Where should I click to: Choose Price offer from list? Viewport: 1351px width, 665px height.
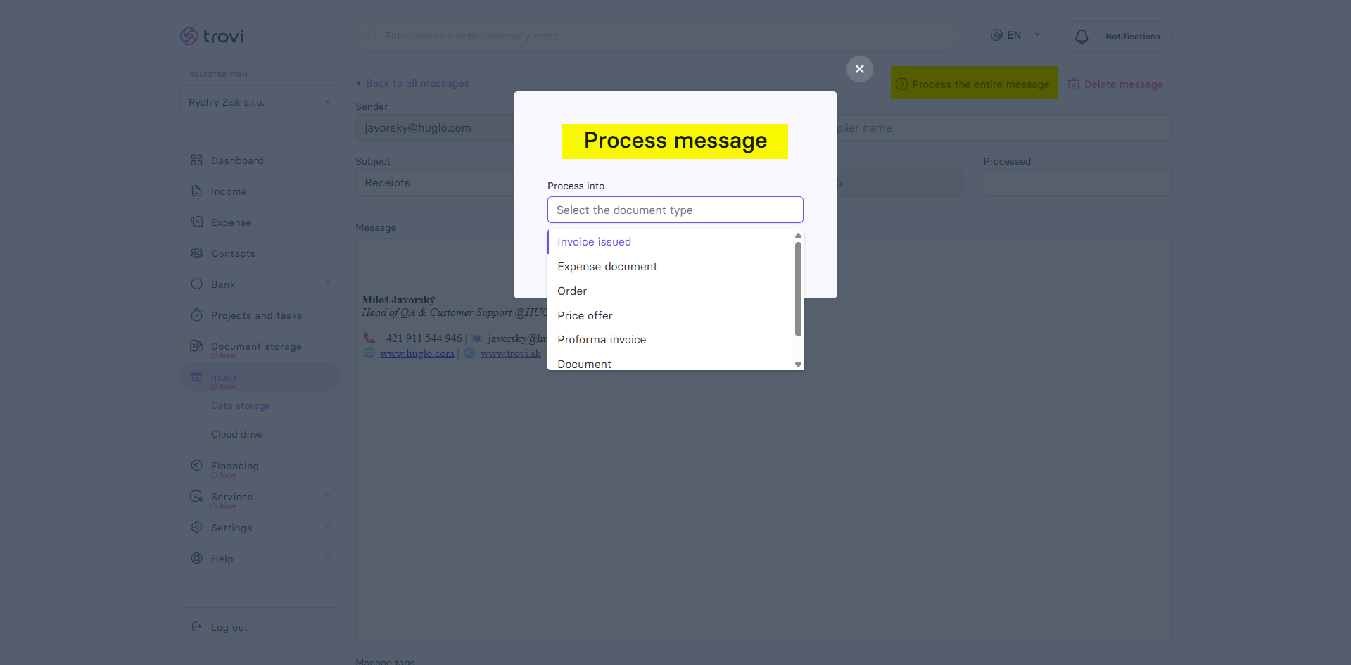click(x=671, y=315)
